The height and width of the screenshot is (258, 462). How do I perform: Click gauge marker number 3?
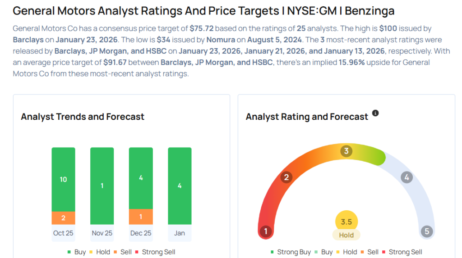[x=346, y=151]
